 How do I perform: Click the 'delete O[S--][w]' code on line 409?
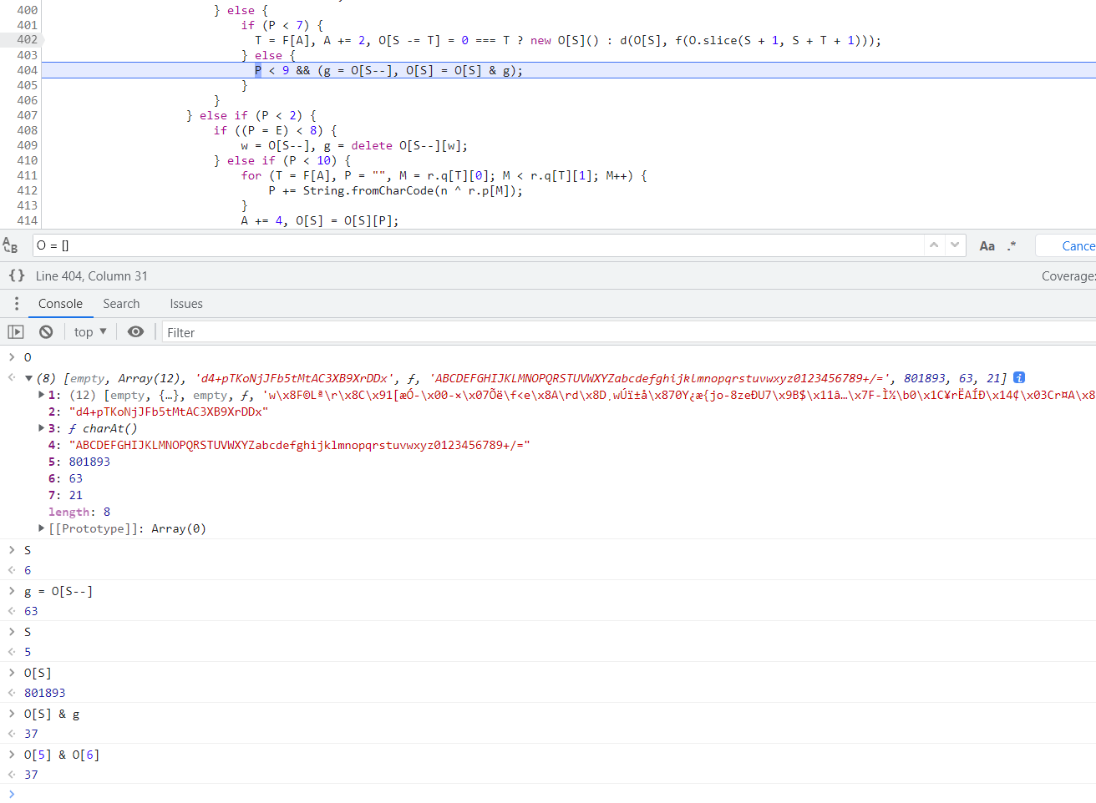[x=409, y=145]
